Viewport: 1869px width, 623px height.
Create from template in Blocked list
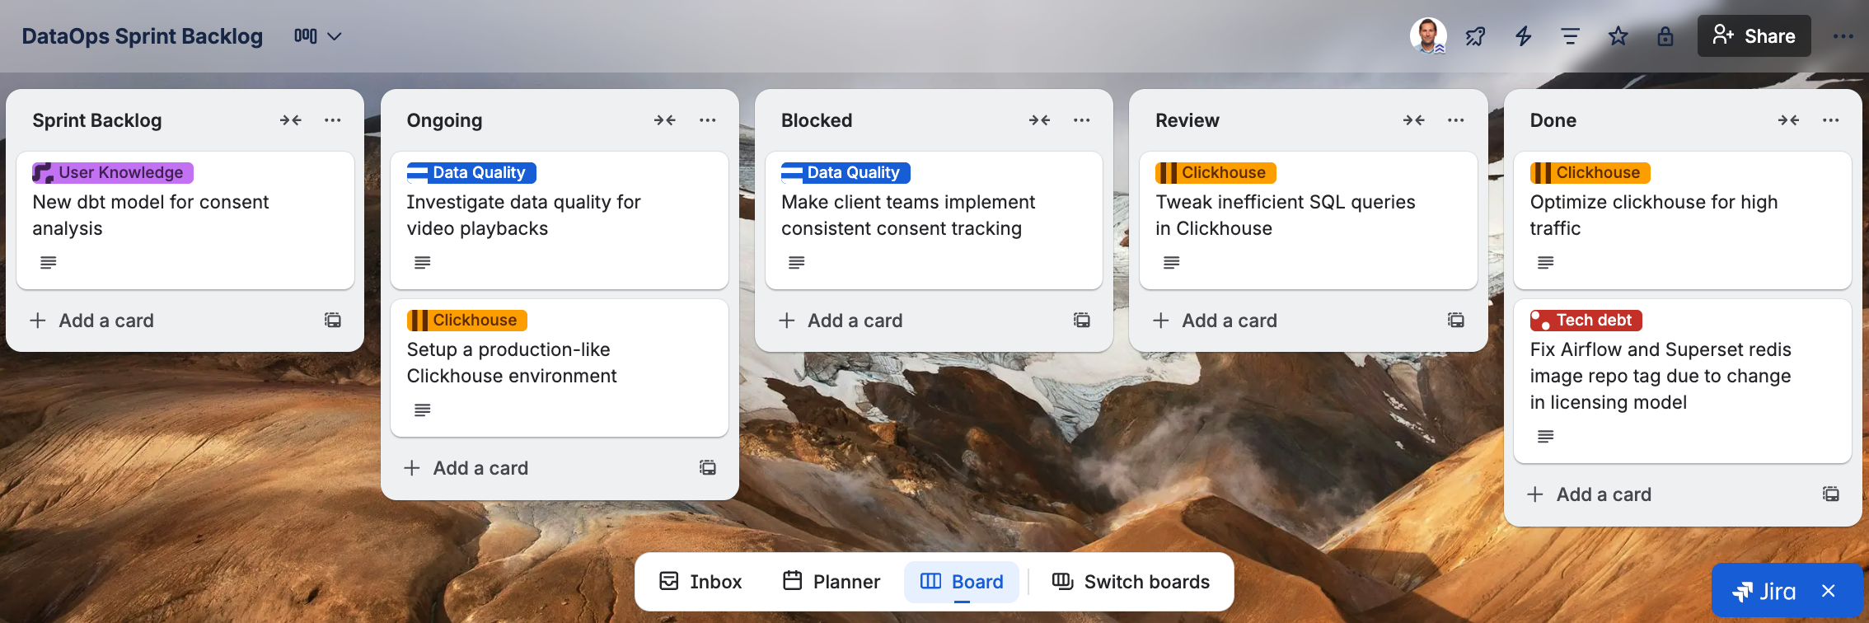(x=1082, y=320)
